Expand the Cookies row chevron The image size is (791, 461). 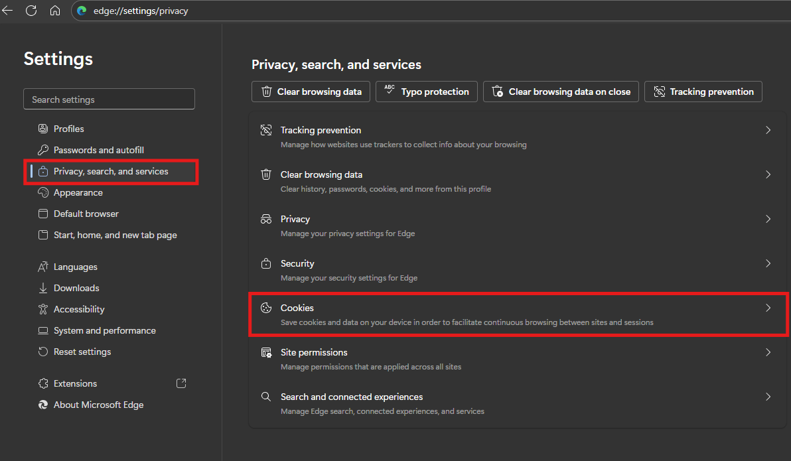(x=768, y=308)
